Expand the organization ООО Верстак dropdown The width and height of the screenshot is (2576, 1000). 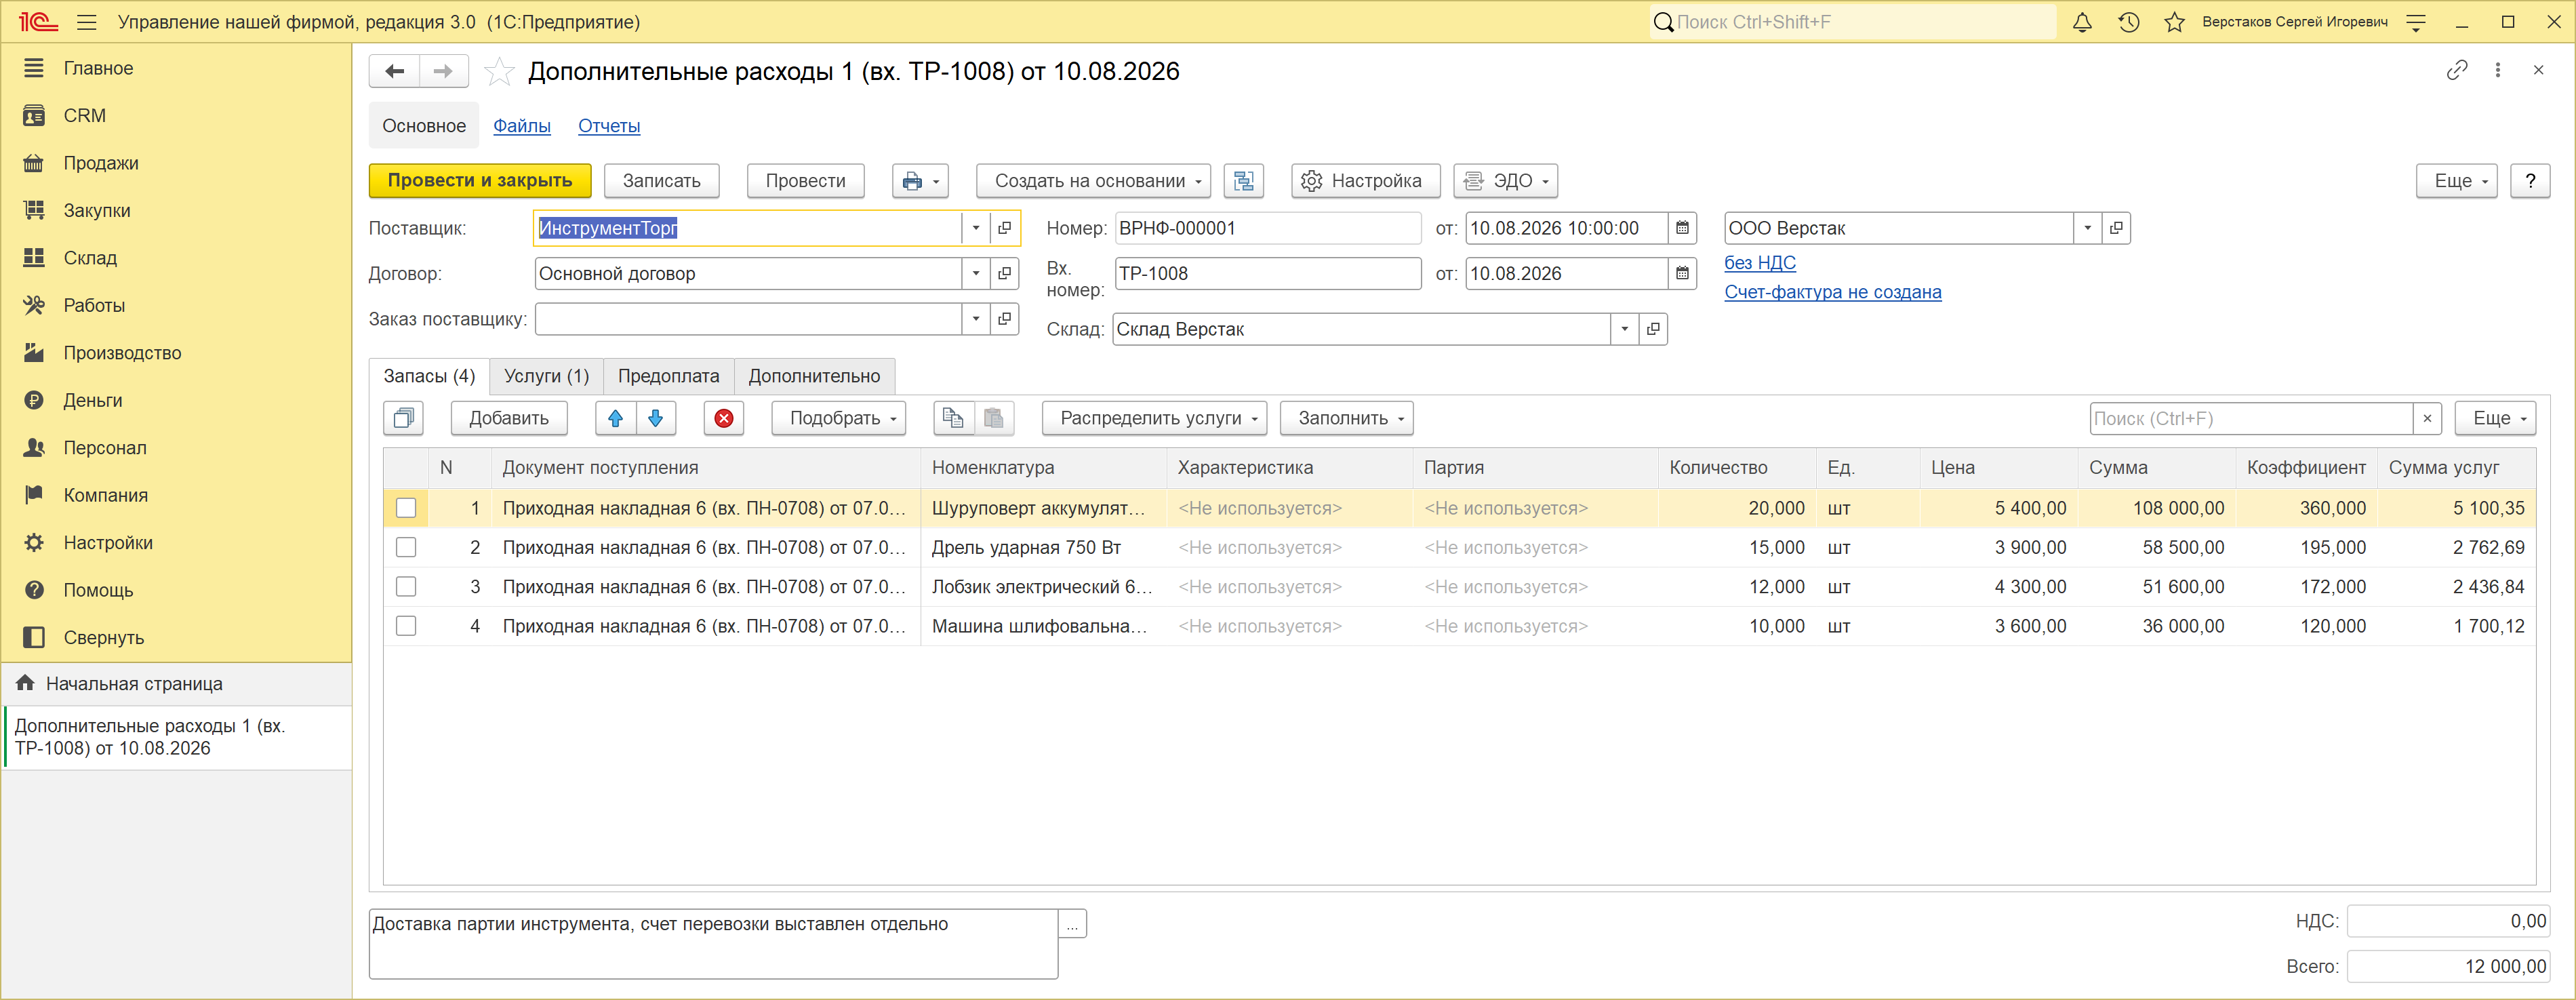[x=2088, y=228]
